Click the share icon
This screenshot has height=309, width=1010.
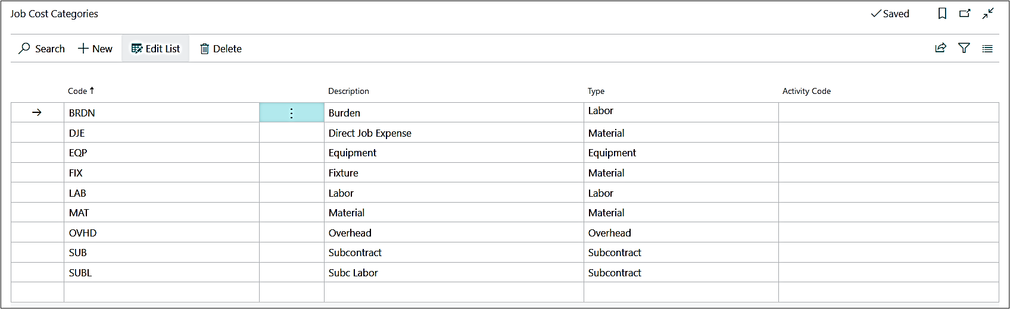coord(941,48)
